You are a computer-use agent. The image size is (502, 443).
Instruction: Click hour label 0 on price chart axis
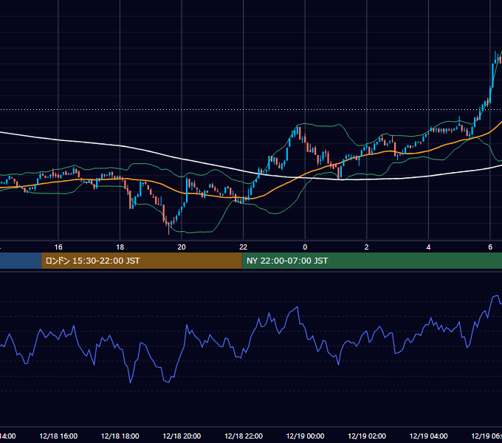tap(305, 247)
